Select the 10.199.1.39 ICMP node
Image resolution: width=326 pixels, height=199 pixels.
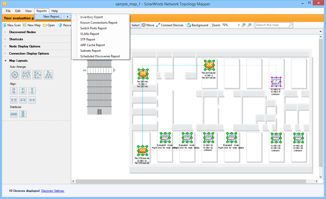(x=276, y=138)
